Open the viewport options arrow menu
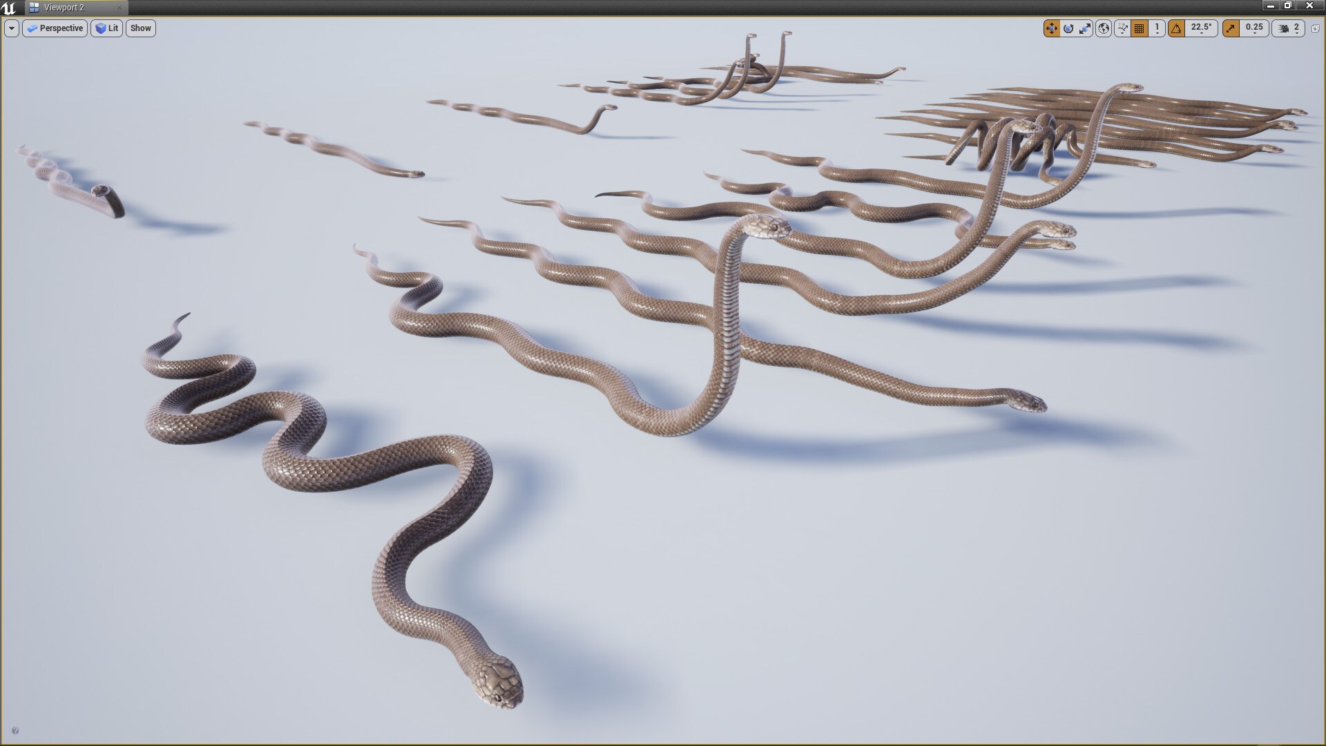Image resolution: width=1326 pixels, height=746 pixels. [11, 28]
